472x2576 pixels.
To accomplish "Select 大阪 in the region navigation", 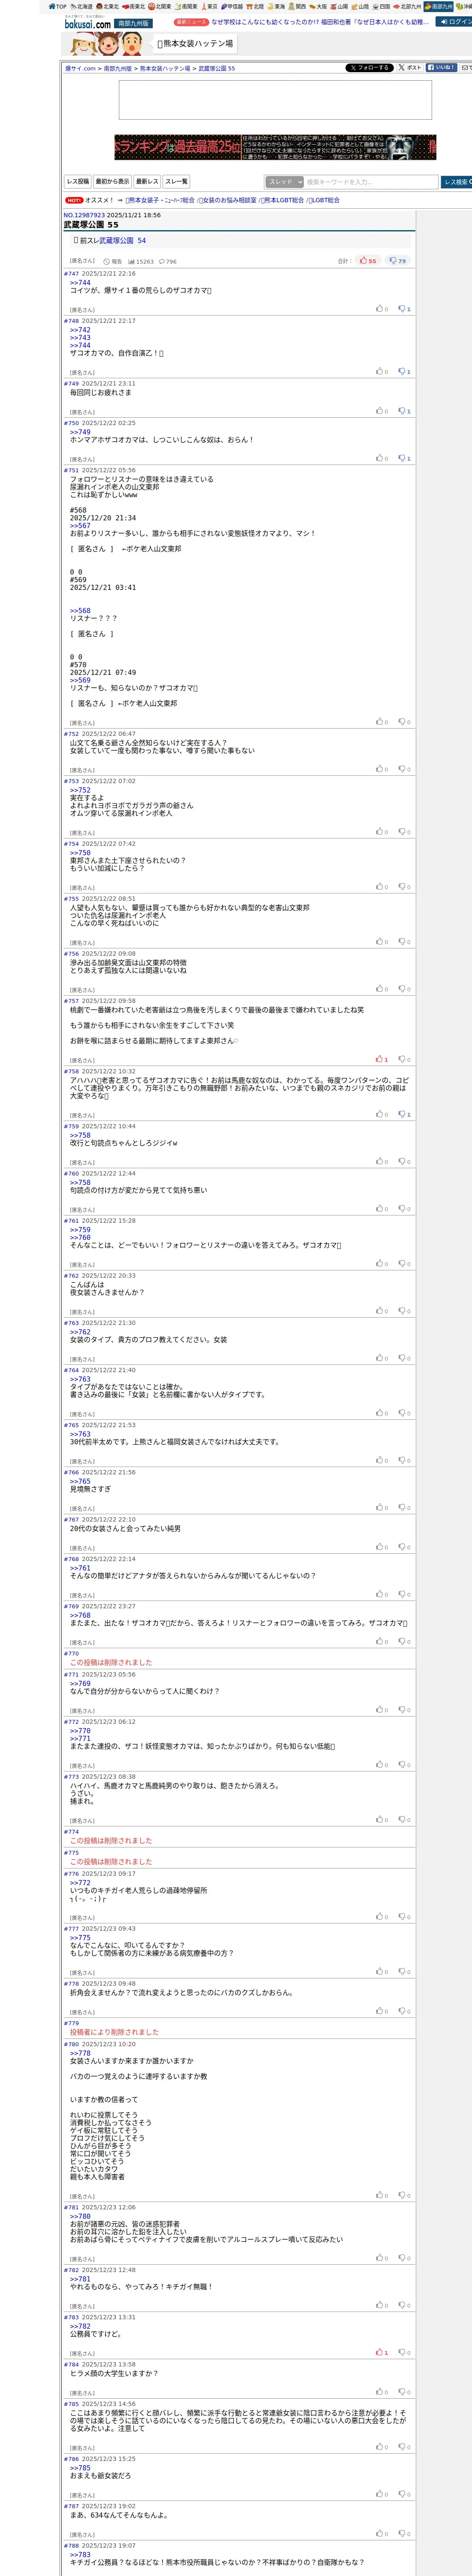I will pyautogui.click(x=318, y=6).
